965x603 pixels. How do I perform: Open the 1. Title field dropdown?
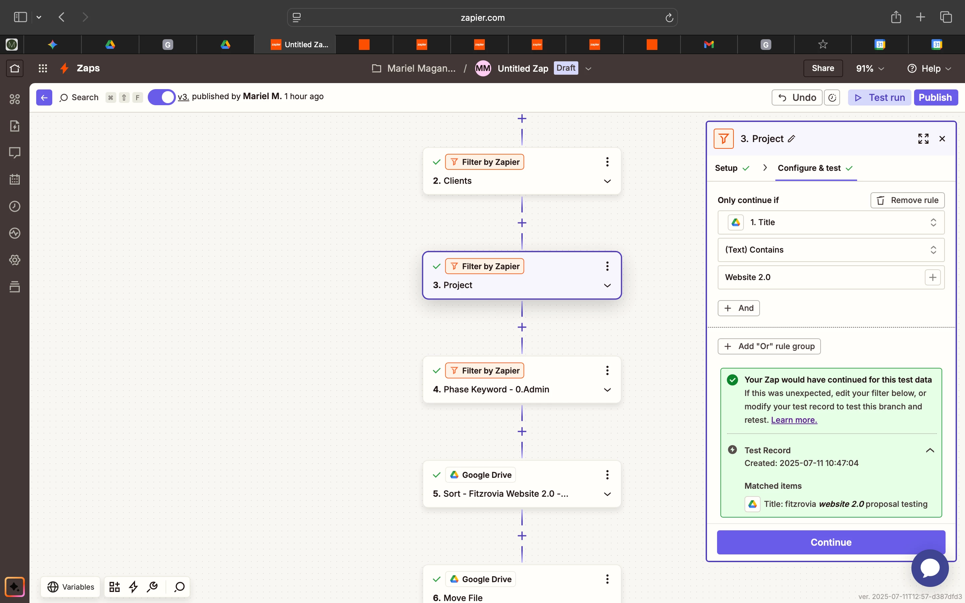pyautogui.click(x=831, y=222)
